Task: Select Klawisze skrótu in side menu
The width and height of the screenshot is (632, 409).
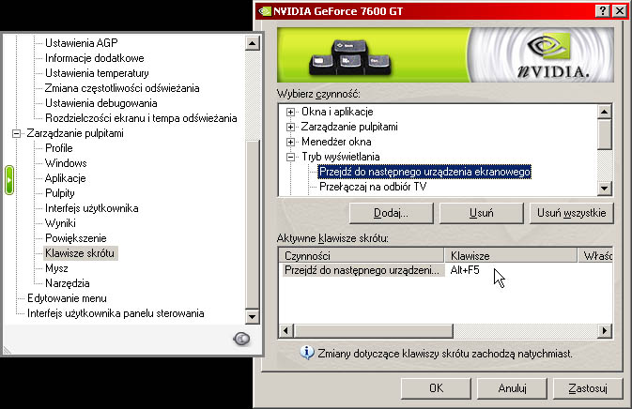Action: 80,253
